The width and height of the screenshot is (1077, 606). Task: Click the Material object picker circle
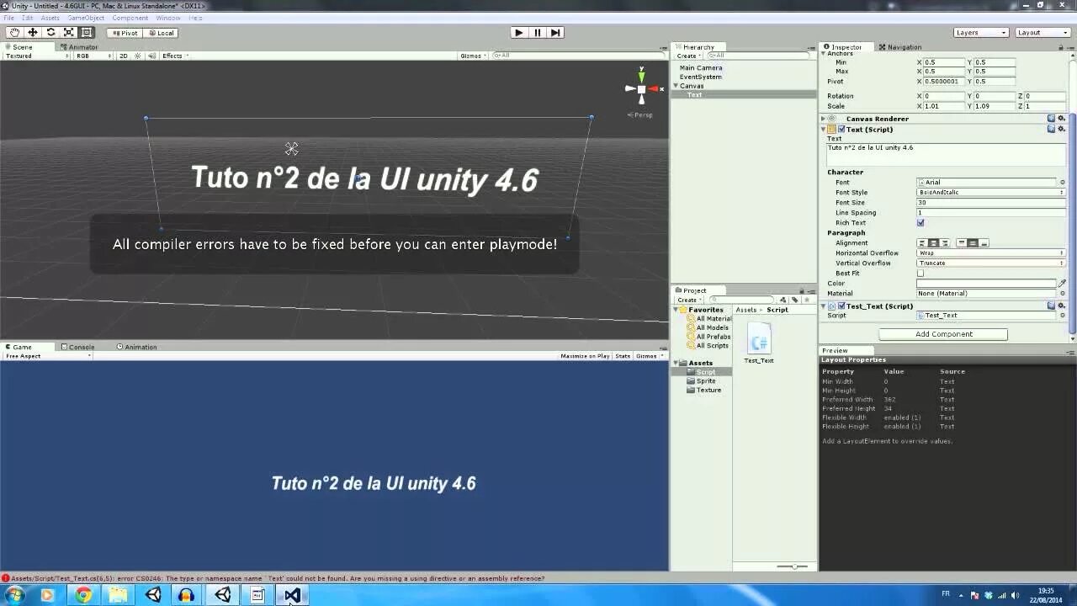click(x=1062, y=294)
